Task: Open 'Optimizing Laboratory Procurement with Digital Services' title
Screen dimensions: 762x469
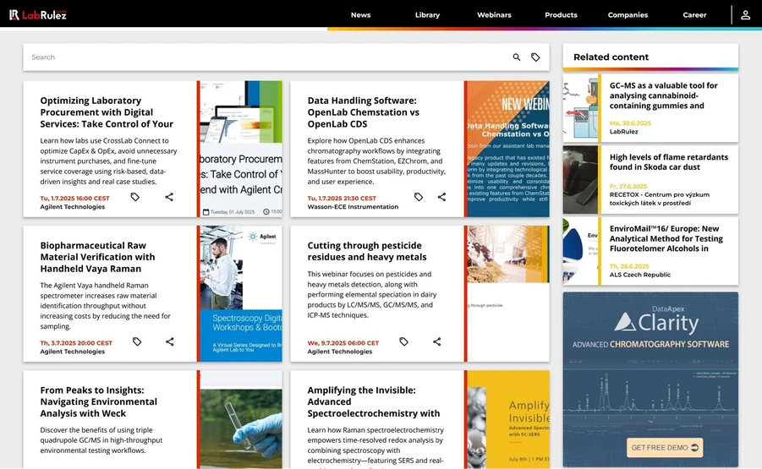Action: tap(107, 112)
